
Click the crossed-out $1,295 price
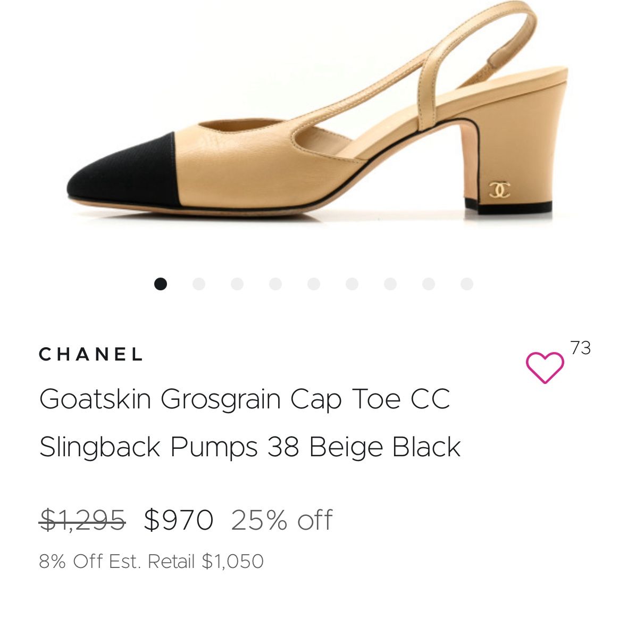coord(82,520)
